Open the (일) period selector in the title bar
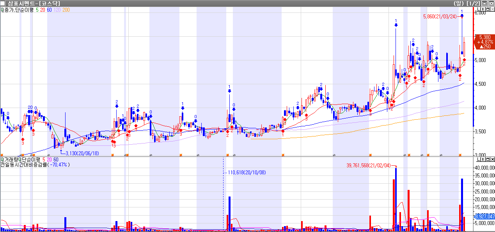The height and width of the screenshot is (232, 495). [458, 3]
